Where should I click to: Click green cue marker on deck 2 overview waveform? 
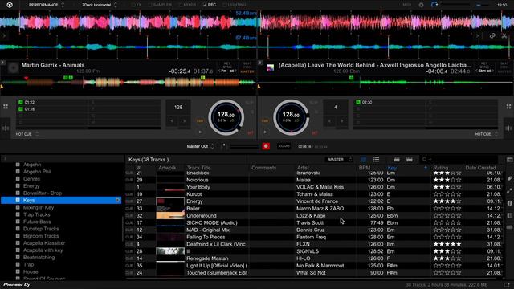coord(352,78)
